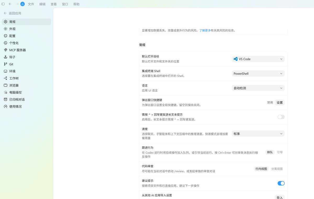The image size is (314, 199).
Task: Select 禁用 for popup window shortcut
Action: [x=270, y=103]
